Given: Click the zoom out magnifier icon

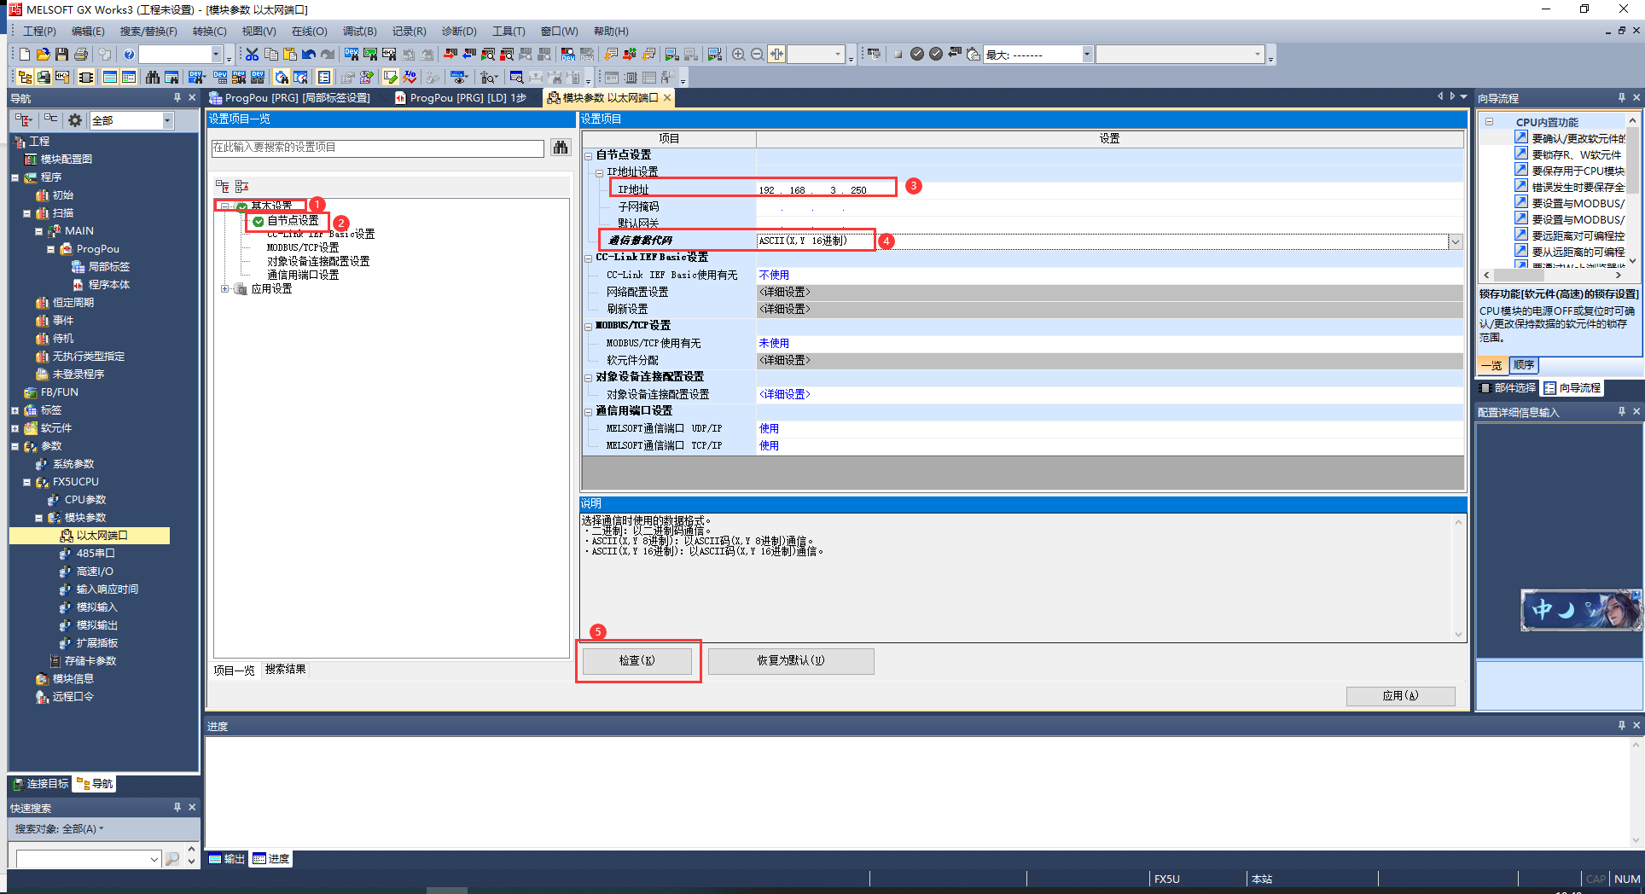Looking at the screenshot, I should point(757,54).
